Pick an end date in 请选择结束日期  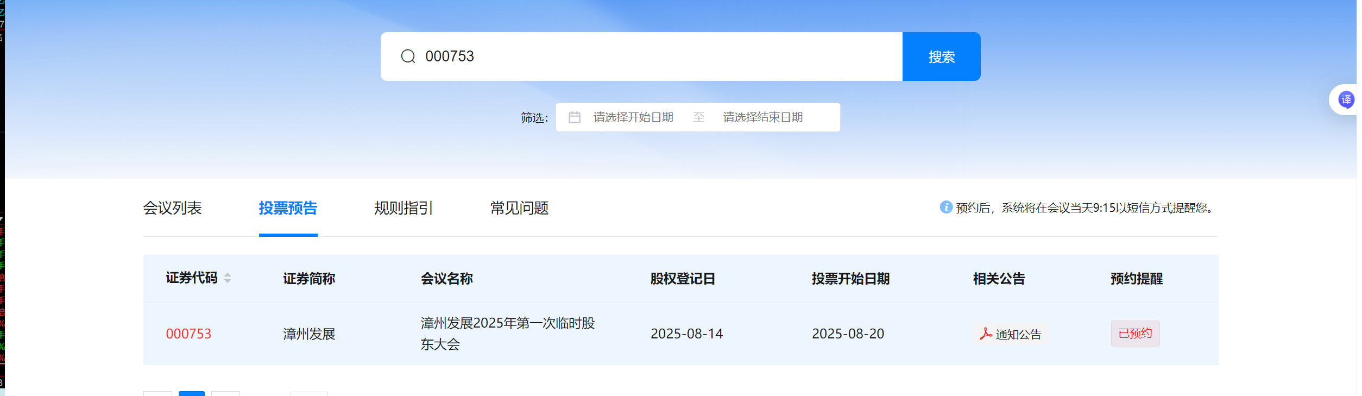coord(762,117)
